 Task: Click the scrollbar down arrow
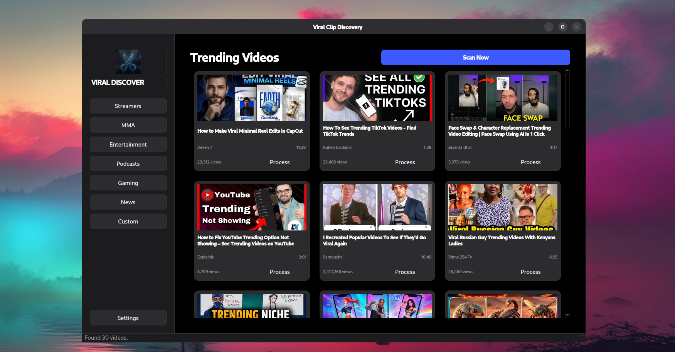[567, 315]
